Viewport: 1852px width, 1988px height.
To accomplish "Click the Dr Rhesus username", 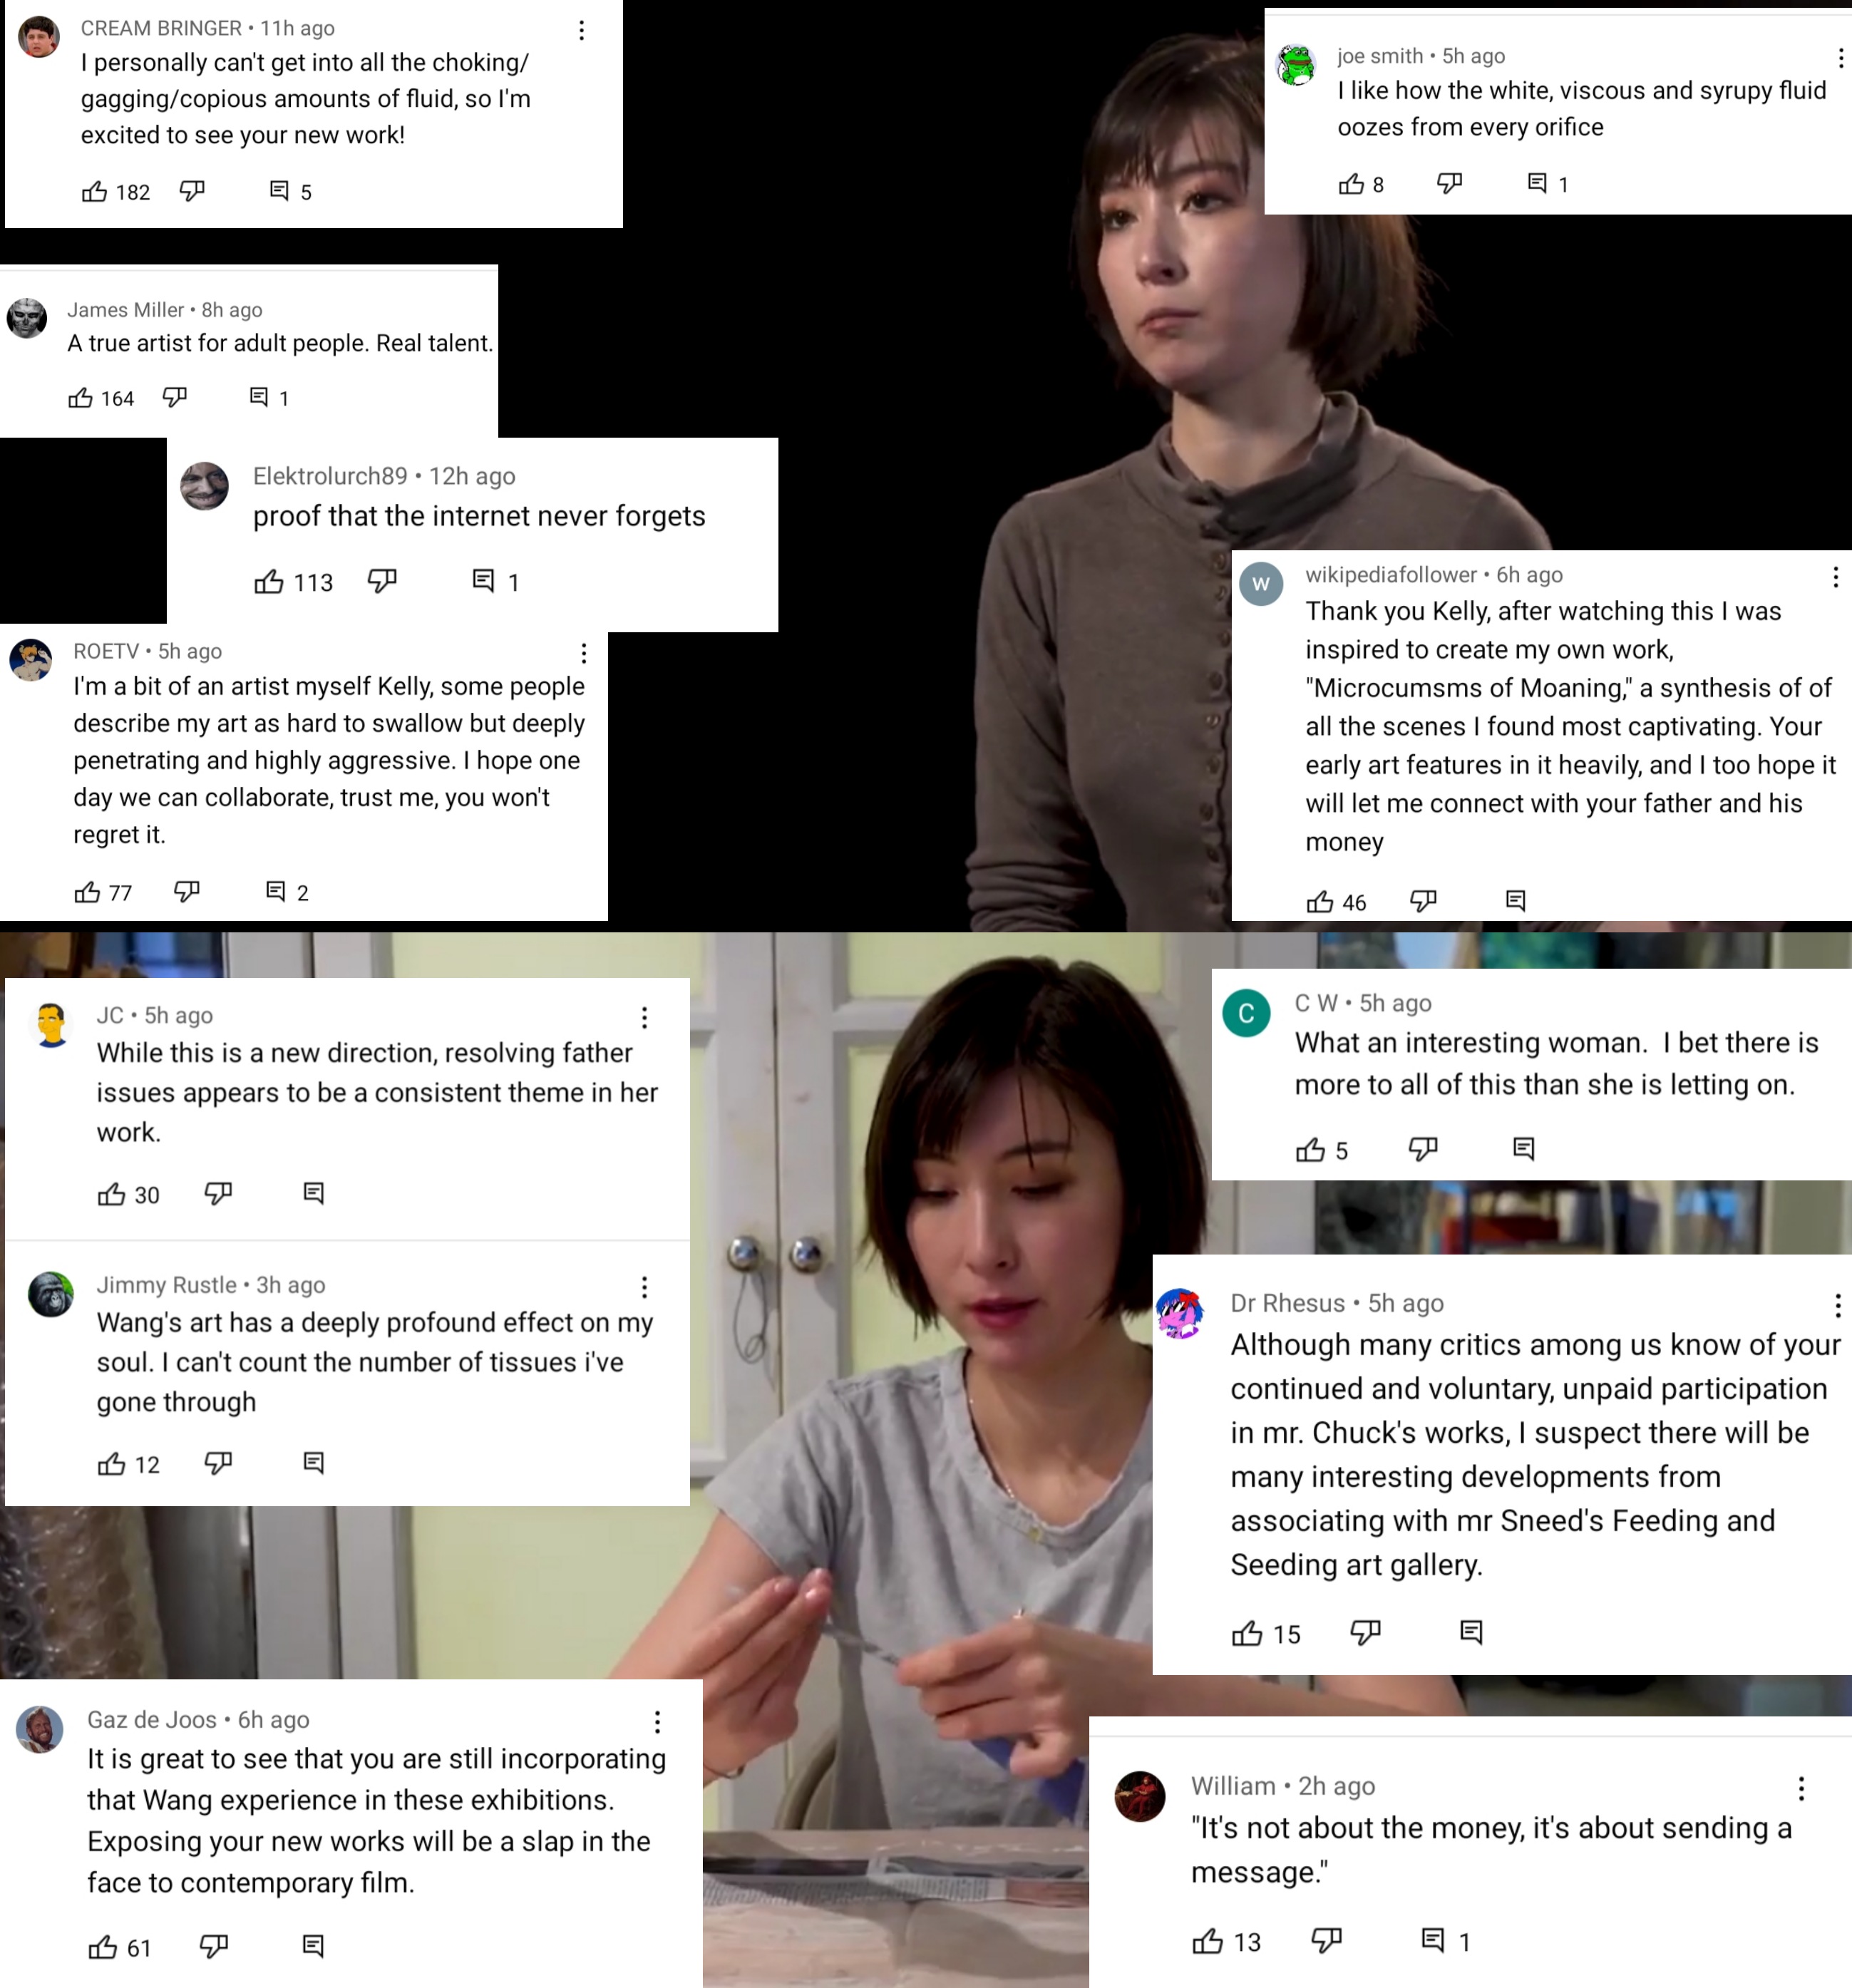I will [x=1287, y=1303].
